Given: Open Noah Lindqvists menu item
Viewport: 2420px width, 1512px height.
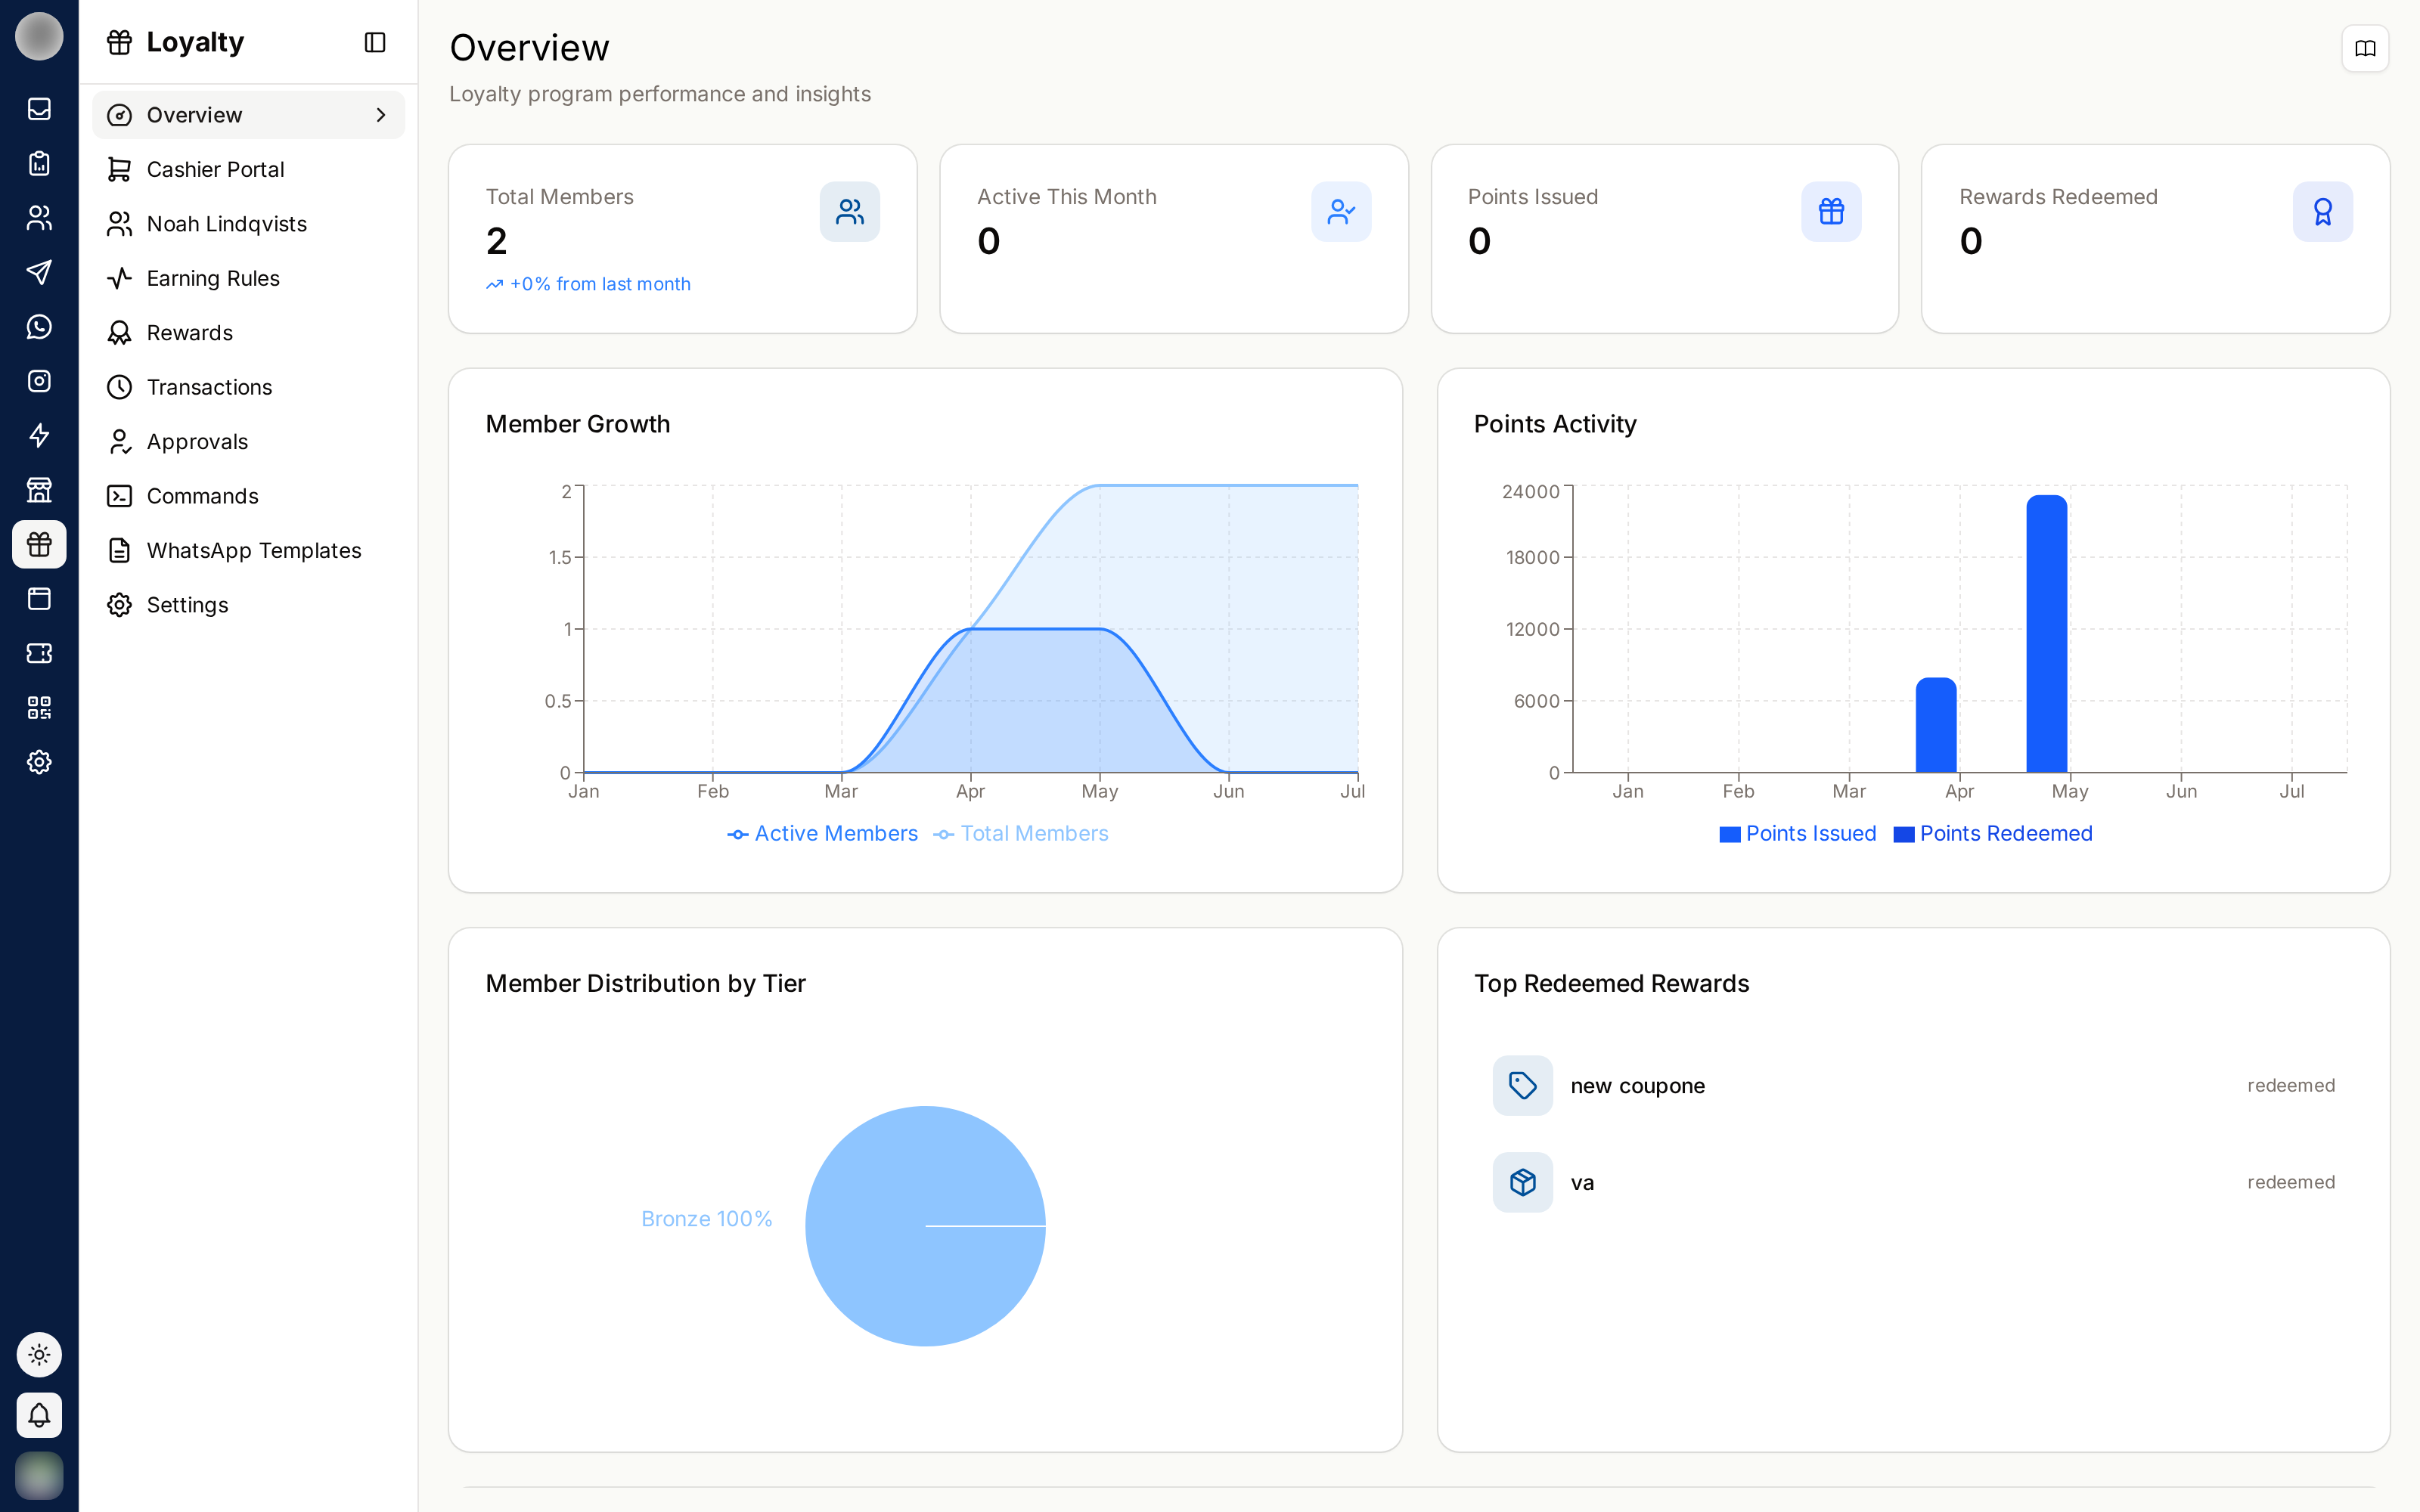Looking at the screenshot, I should [x=248, y=224].
